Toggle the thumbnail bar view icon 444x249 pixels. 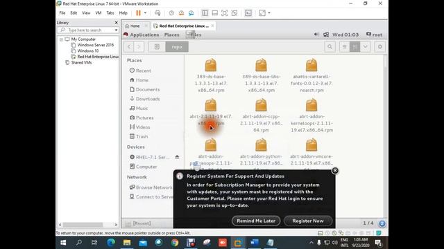coord(214,13)
